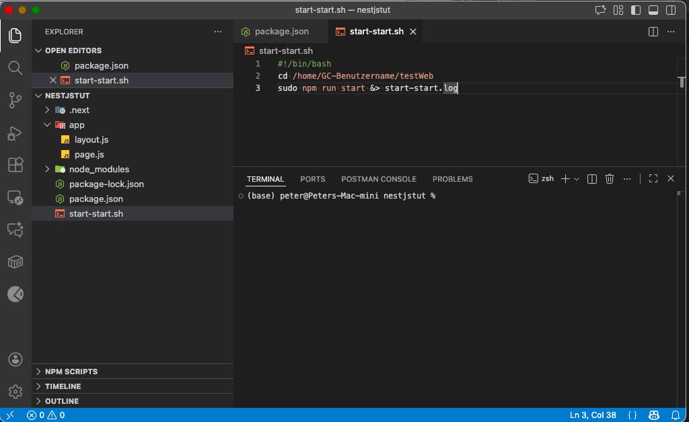
Task: Open editor More Actions menu
Action: coord(671,32)
